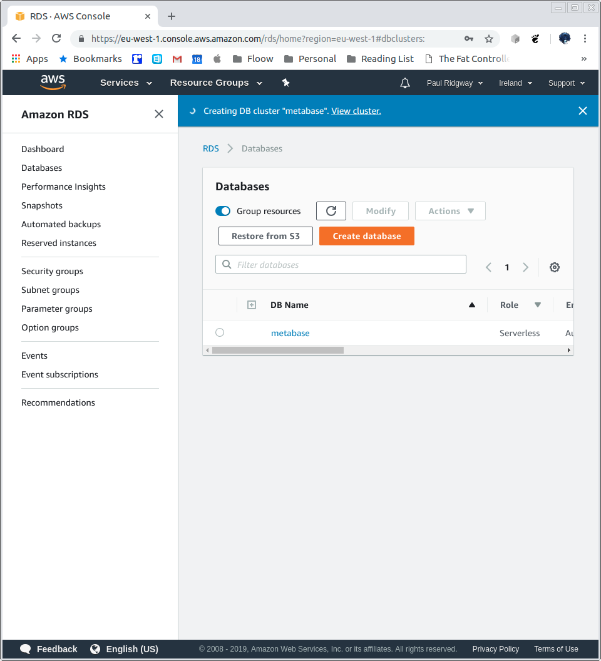
Task: Follow the View cluster link
Action: click(356, 111)
